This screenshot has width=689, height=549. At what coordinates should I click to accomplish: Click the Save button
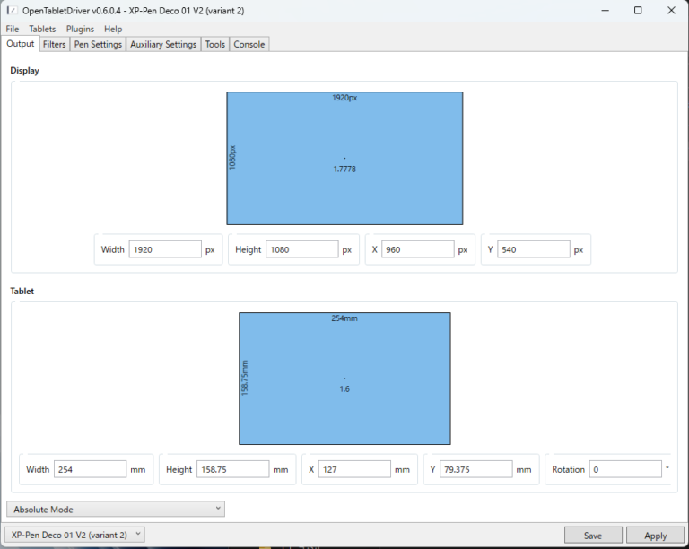click(593, 536)
